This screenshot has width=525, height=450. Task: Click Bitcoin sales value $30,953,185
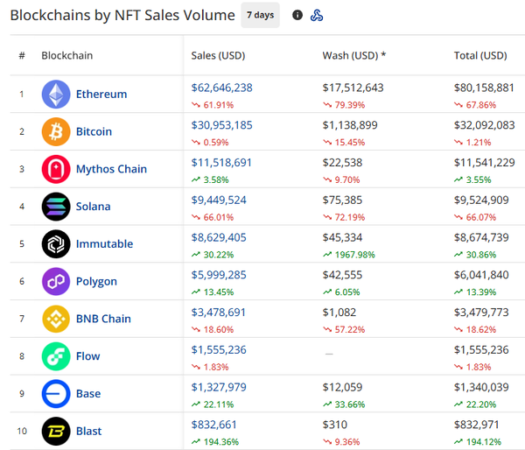221,125
